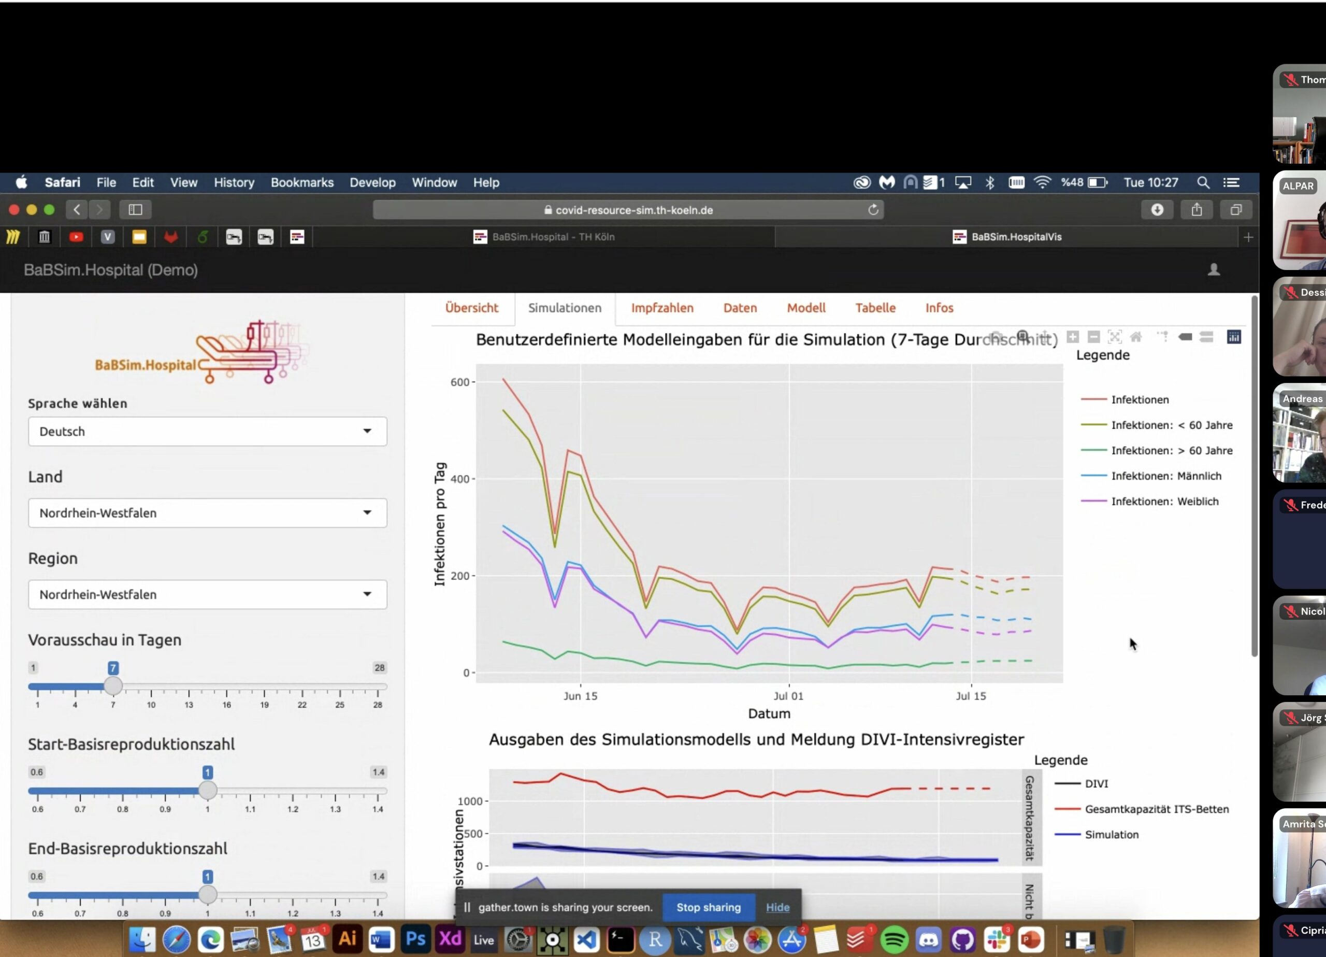Open the Region dropdown
This screenshot has height=957, width=1326.
[208, 594]
